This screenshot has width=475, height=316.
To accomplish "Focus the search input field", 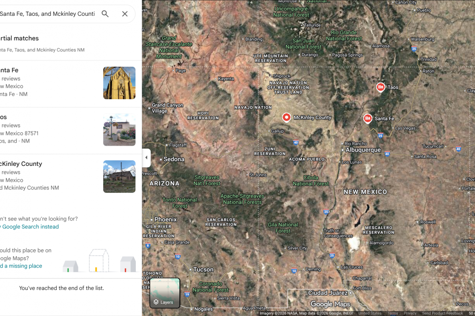I will point(47,14).
